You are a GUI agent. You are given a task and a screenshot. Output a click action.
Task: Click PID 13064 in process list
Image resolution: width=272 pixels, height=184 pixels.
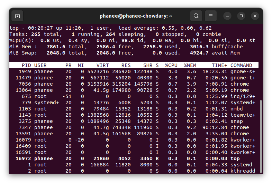23,90
